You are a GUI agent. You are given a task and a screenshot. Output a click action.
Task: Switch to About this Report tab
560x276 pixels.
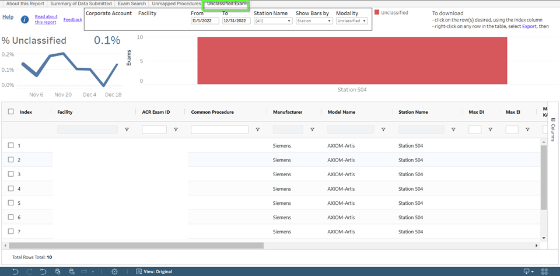(25, 4)
